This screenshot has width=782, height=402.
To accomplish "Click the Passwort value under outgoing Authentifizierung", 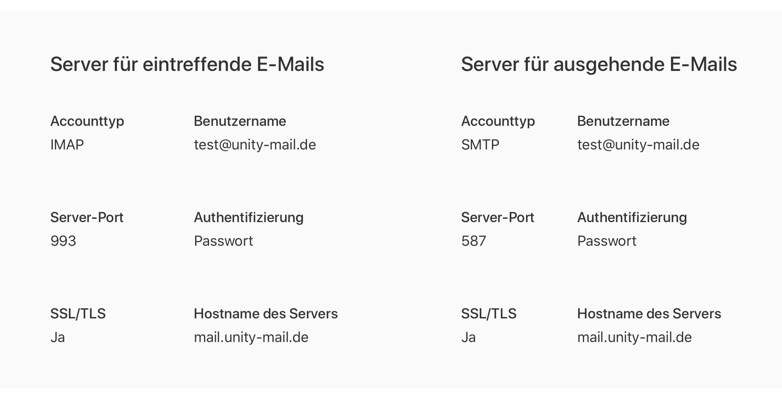I will click(607, 241).
